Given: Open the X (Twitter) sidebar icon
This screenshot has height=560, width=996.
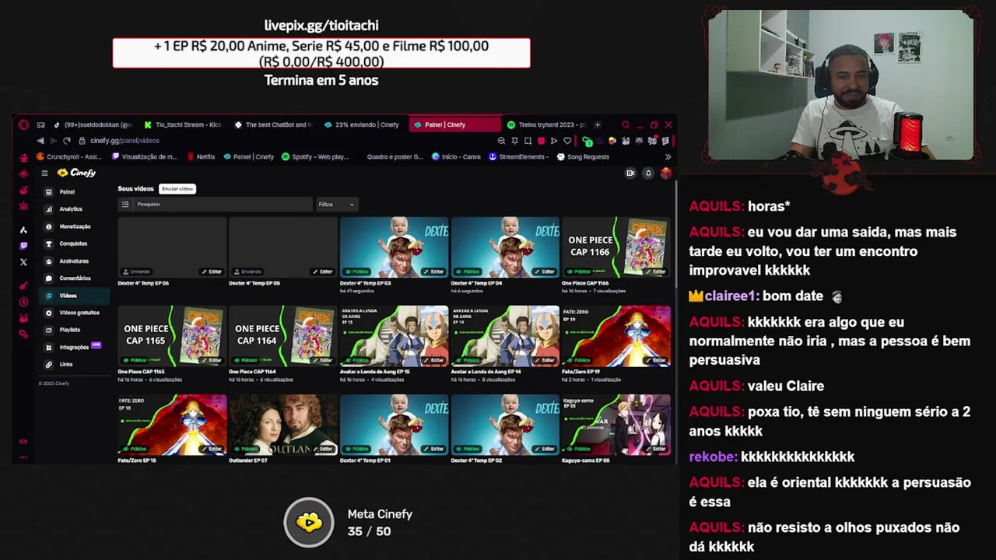Looking at the screenshot, I should [23, 262].
